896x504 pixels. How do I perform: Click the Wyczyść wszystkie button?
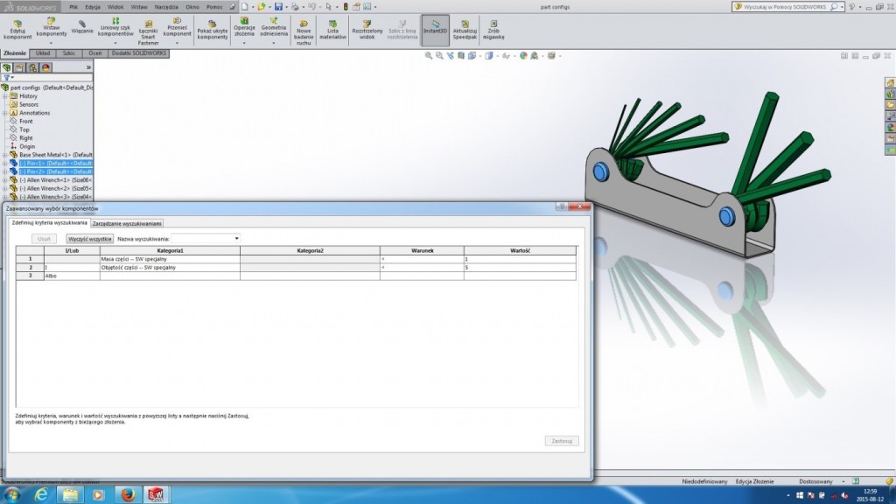90,238
